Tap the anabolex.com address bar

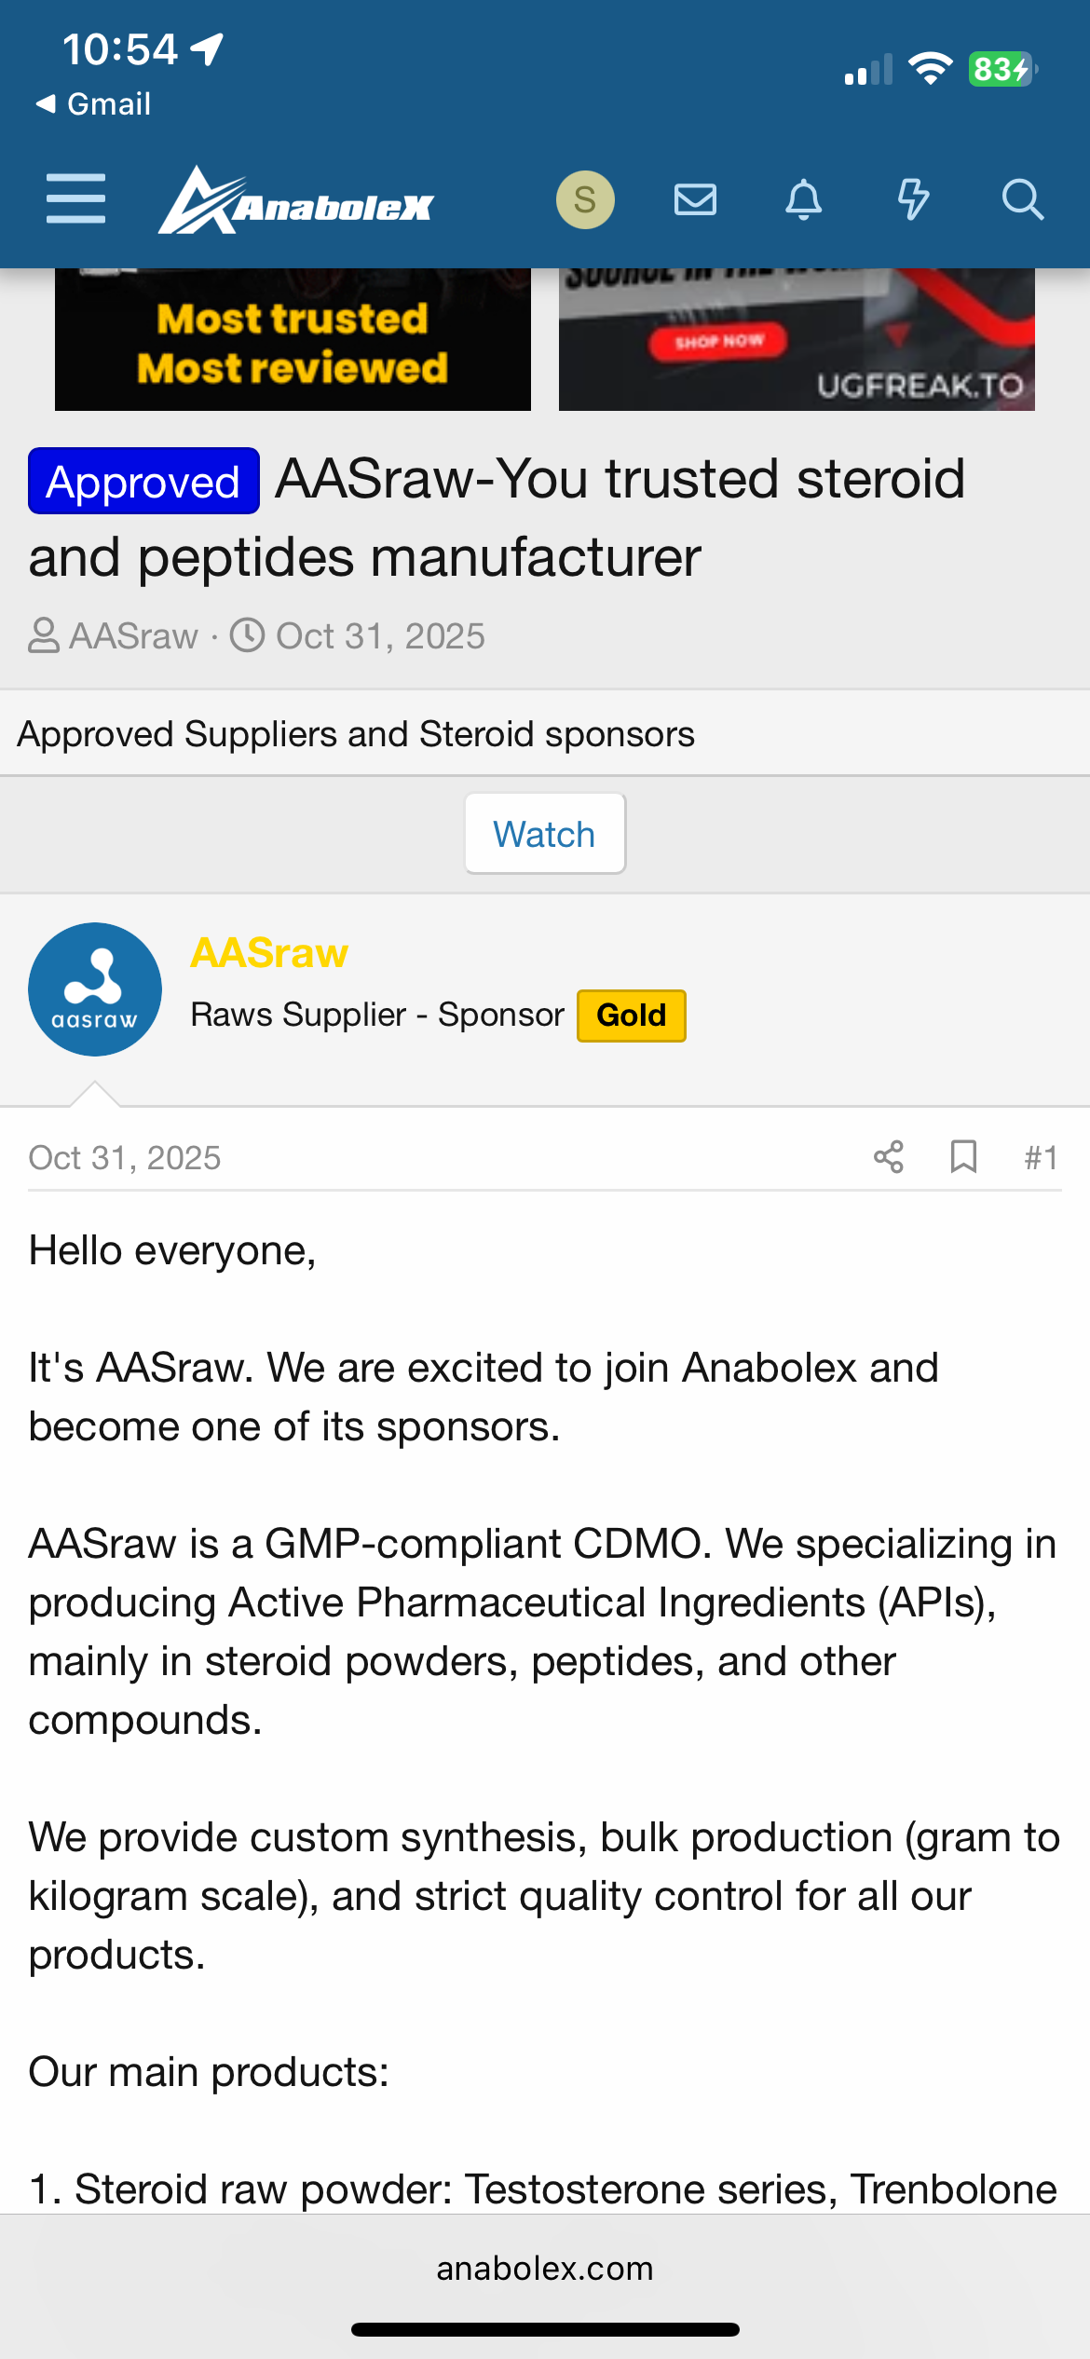(x=545, y=2268)
